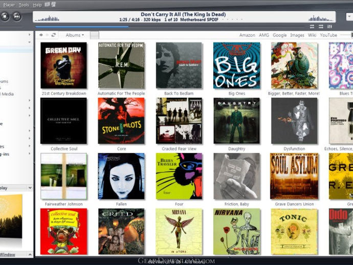Click the Action Window header link

point(8,255)
